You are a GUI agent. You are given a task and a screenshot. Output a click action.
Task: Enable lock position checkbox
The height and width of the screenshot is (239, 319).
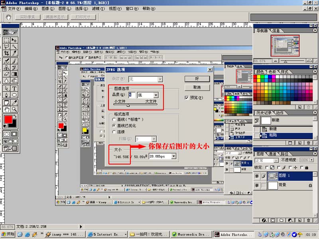coord(290,168)
